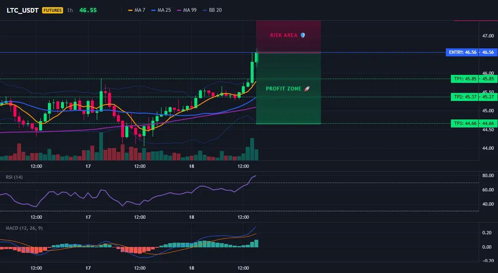
Task: Click the 40.00 RSI axis value
Action: (x=488, y=204)
